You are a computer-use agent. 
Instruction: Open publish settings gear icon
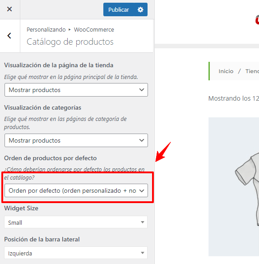click(140, 9)
